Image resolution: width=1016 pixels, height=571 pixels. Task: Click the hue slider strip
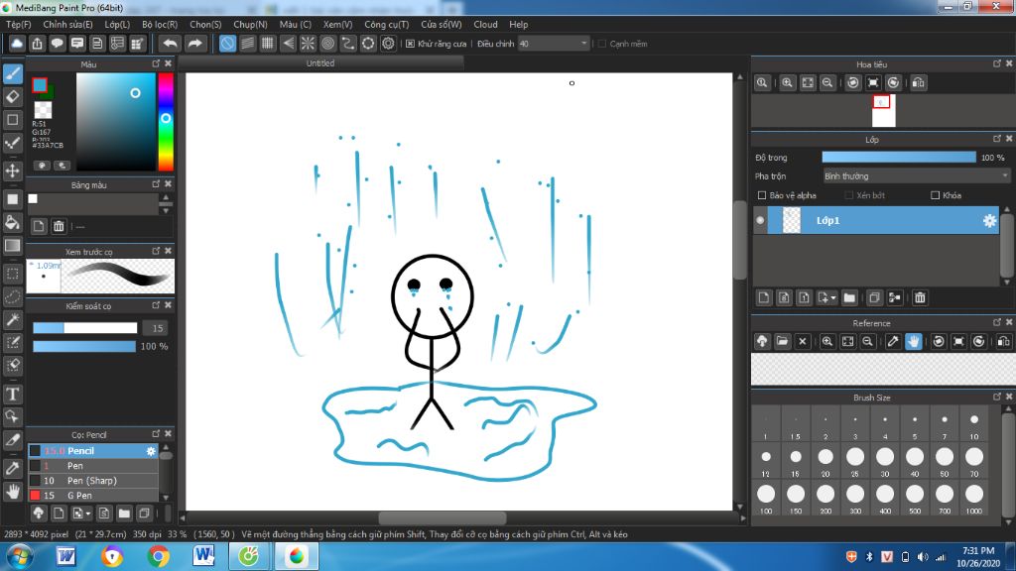pos(166,121)
